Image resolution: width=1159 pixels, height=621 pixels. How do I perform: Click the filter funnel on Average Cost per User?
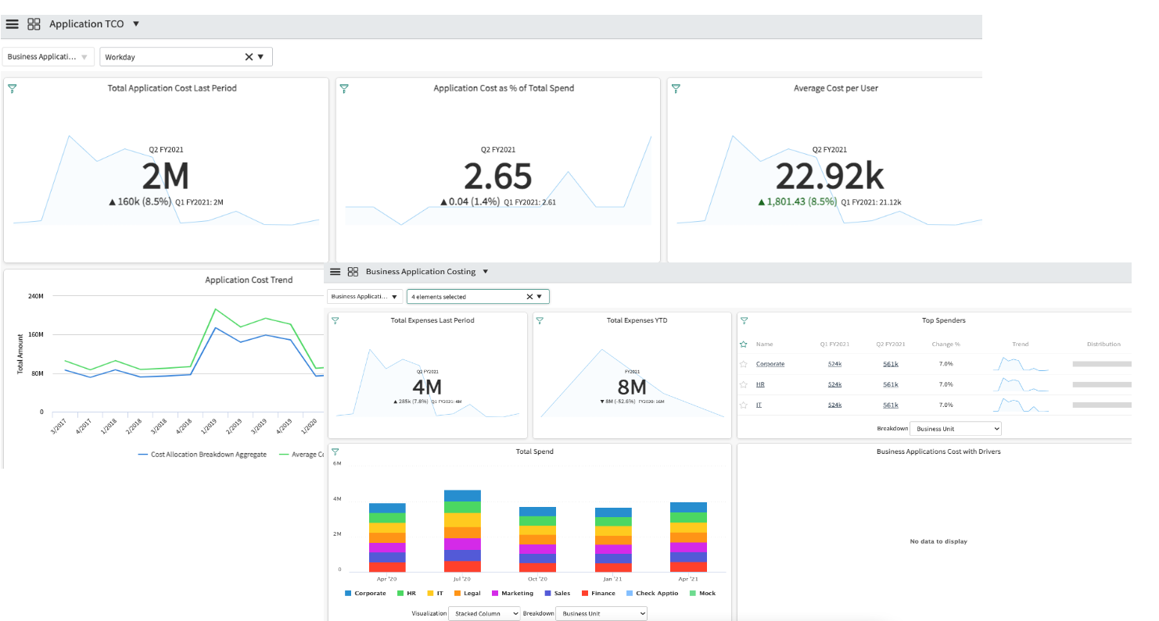(x=676, y=89)
